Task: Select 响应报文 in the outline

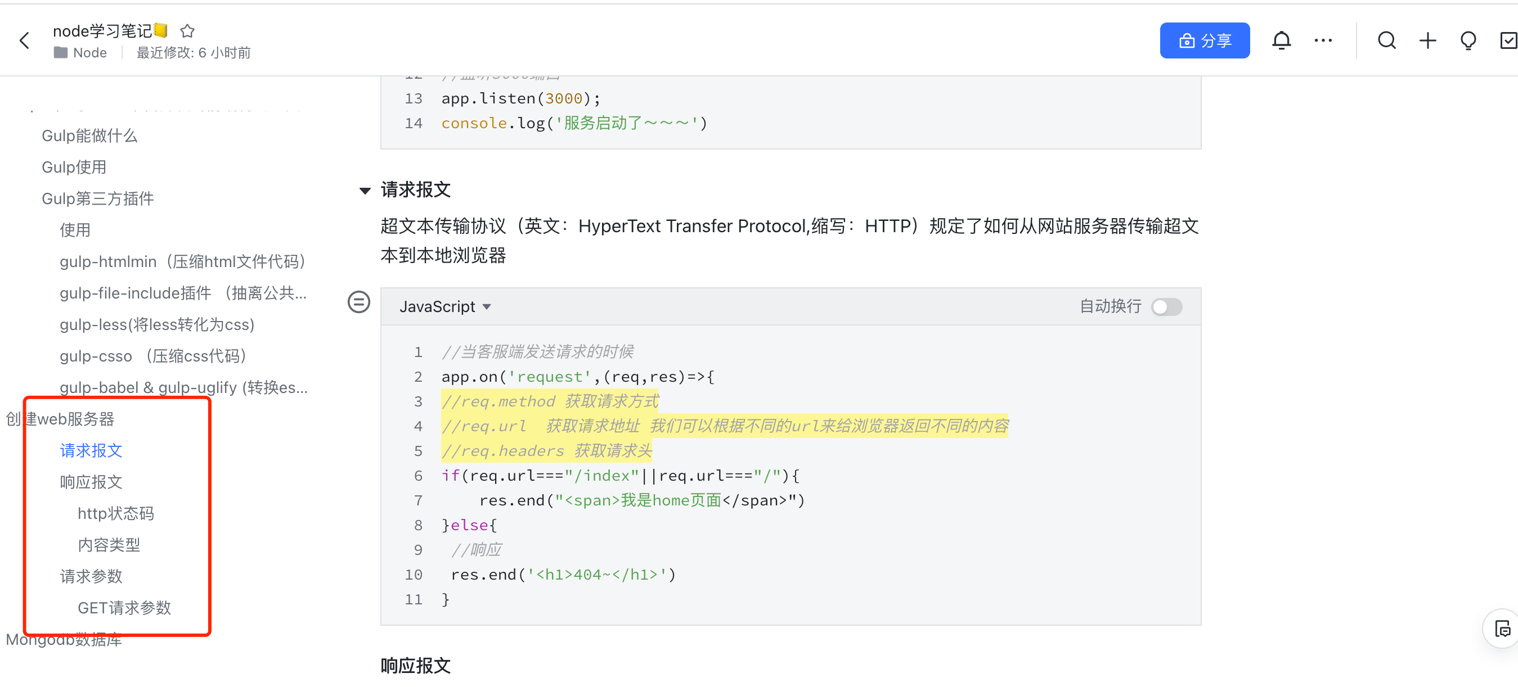Action: tap(91, 482)
